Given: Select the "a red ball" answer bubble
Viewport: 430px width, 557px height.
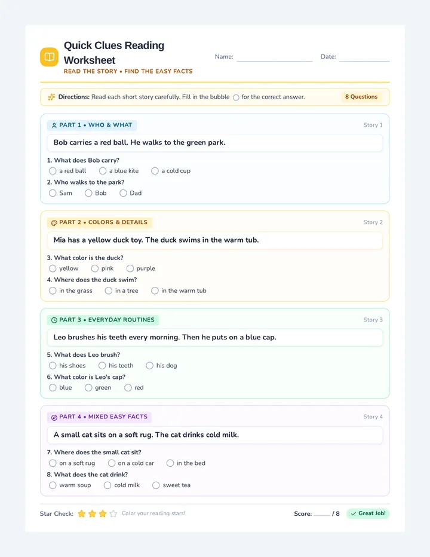Looking at the screenshot, I should (53, 171).
